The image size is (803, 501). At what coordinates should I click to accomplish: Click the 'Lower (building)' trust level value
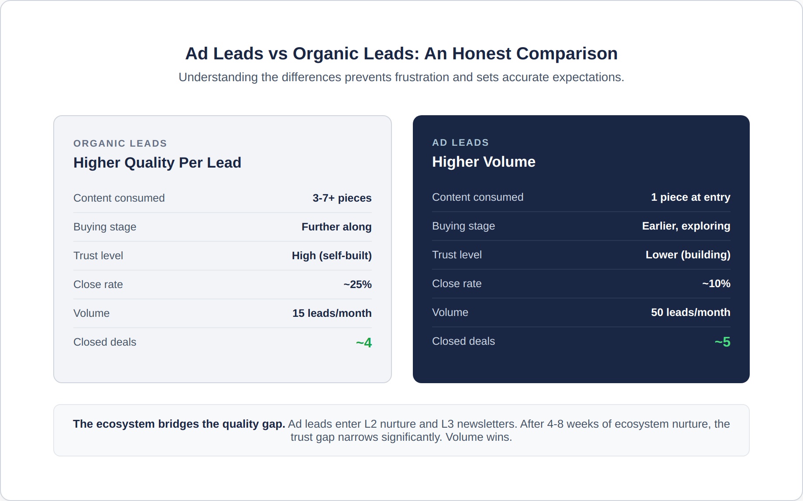tap(688, 255)
